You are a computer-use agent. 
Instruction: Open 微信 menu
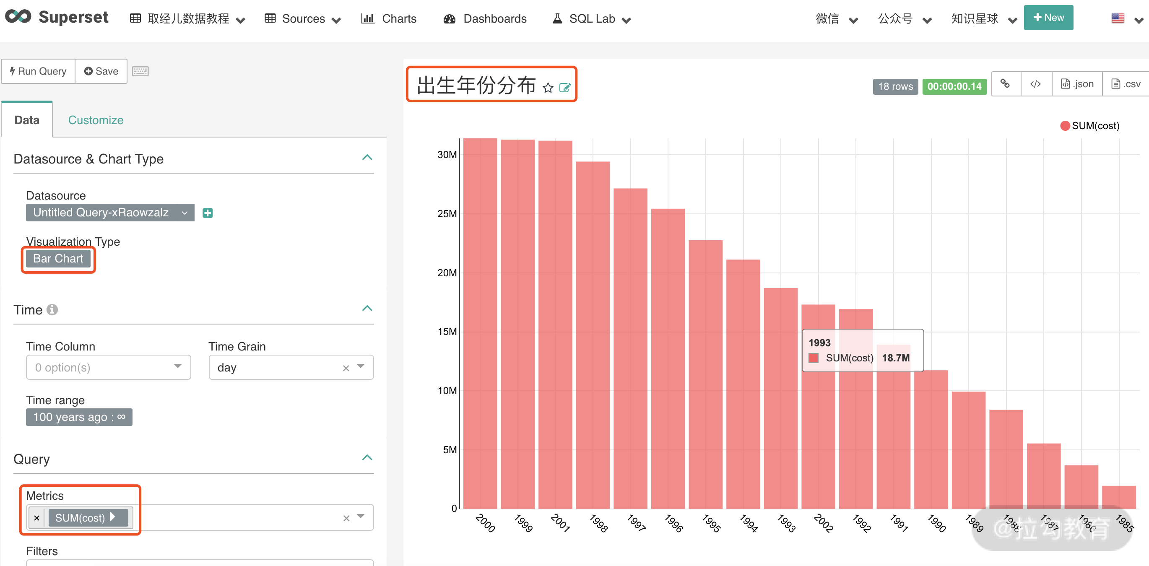pos(837,19)
